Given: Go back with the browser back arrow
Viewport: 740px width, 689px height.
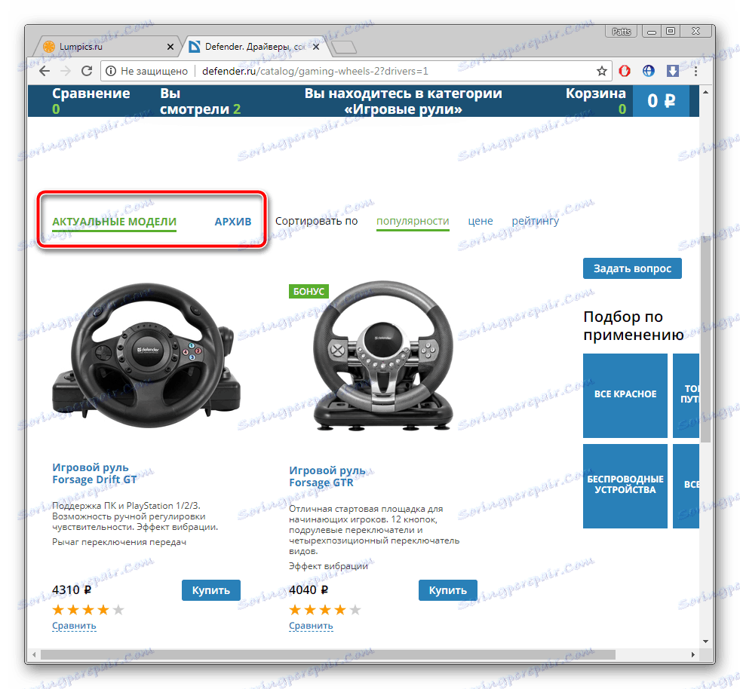Looking at the screenshot, I should pos(45,71).
